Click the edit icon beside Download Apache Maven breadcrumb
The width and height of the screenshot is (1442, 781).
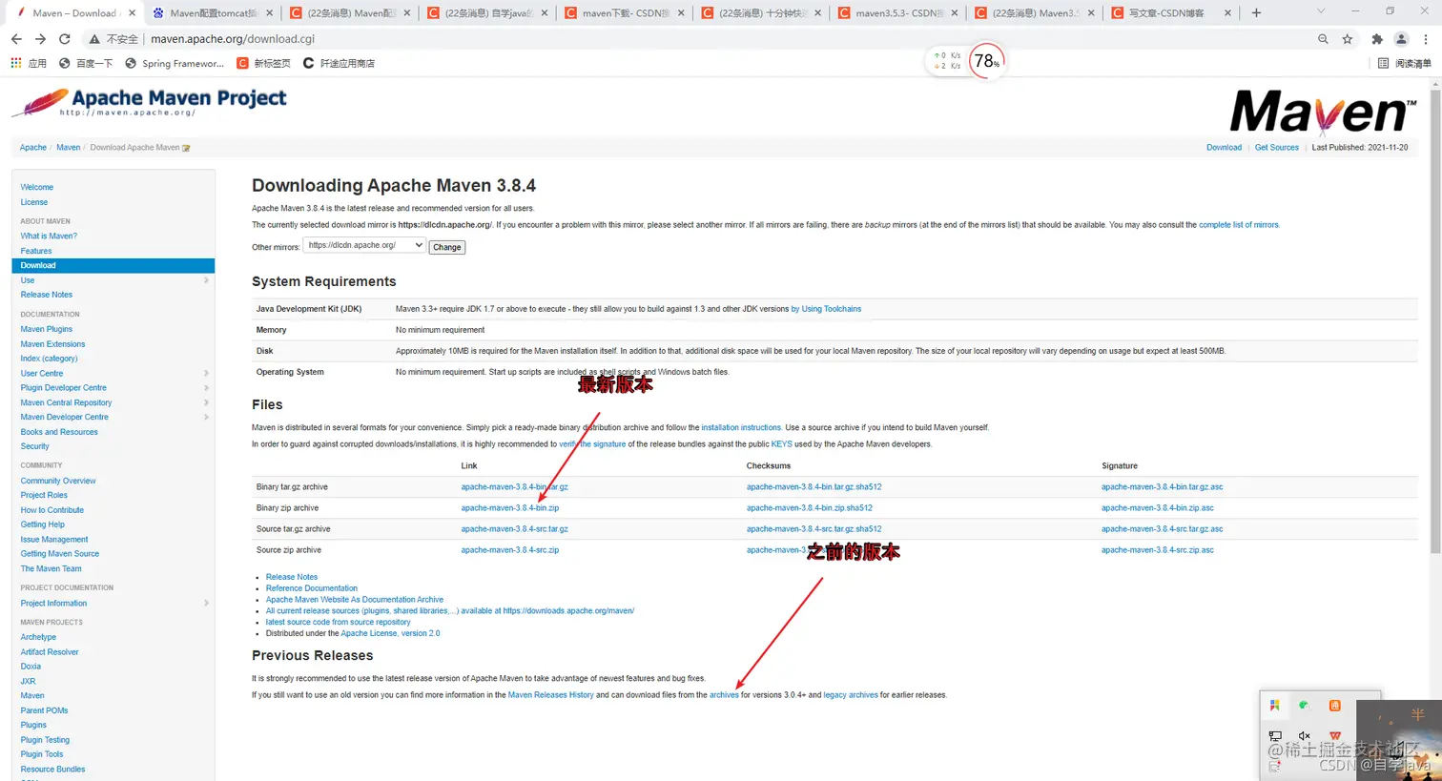tap(186, 148)
